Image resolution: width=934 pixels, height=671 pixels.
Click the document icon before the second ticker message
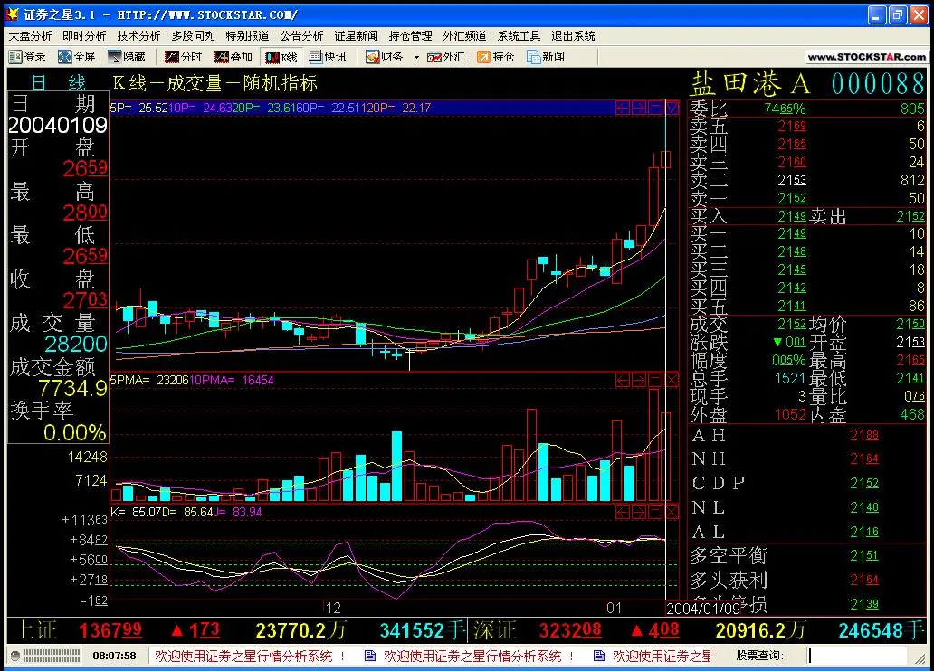370,657
